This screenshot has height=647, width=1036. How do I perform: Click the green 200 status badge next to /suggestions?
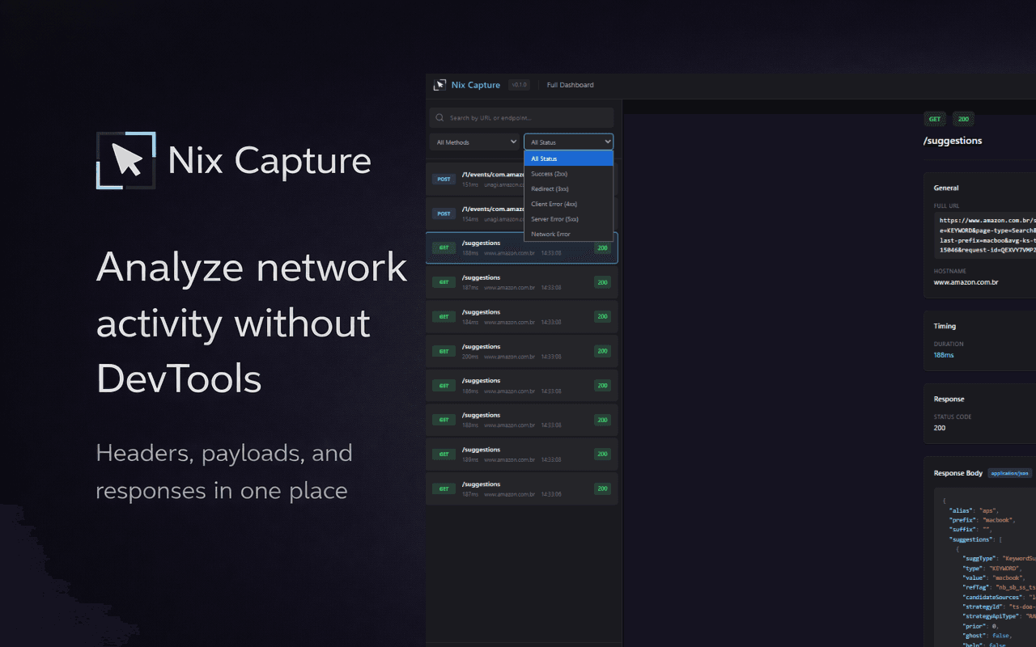(x=602, y=247)
